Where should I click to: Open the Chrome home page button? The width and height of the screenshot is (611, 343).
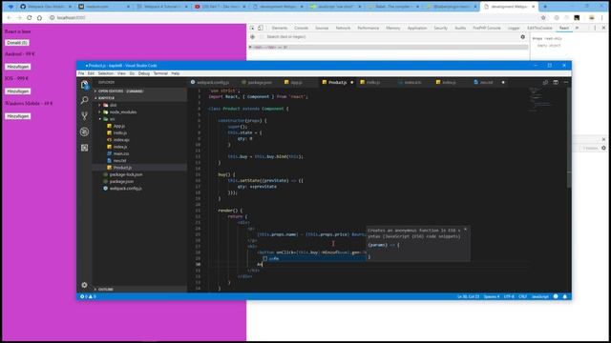pos(39,18)
